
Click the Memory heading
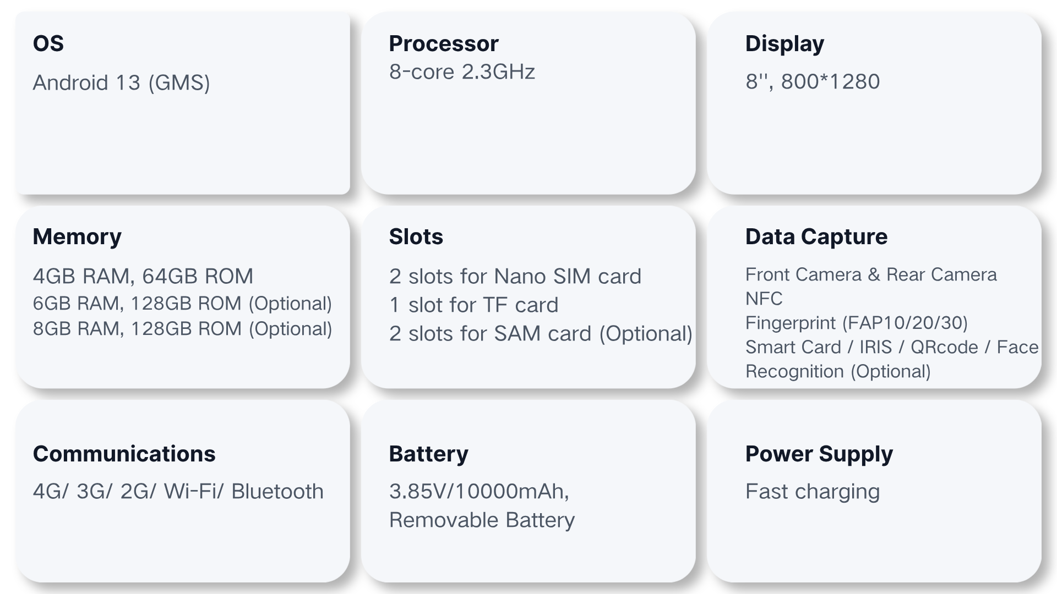[77, 237]
